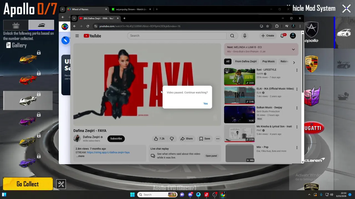Select the white Apollo car in Gallery
The width and height of the screenshot is (355, 199).
28,100
